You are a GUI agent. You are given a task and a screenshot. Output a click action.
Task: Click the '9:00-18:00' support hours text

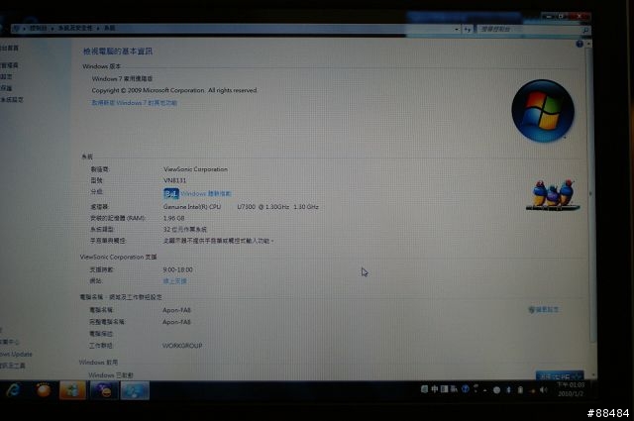tap(177, 269)
